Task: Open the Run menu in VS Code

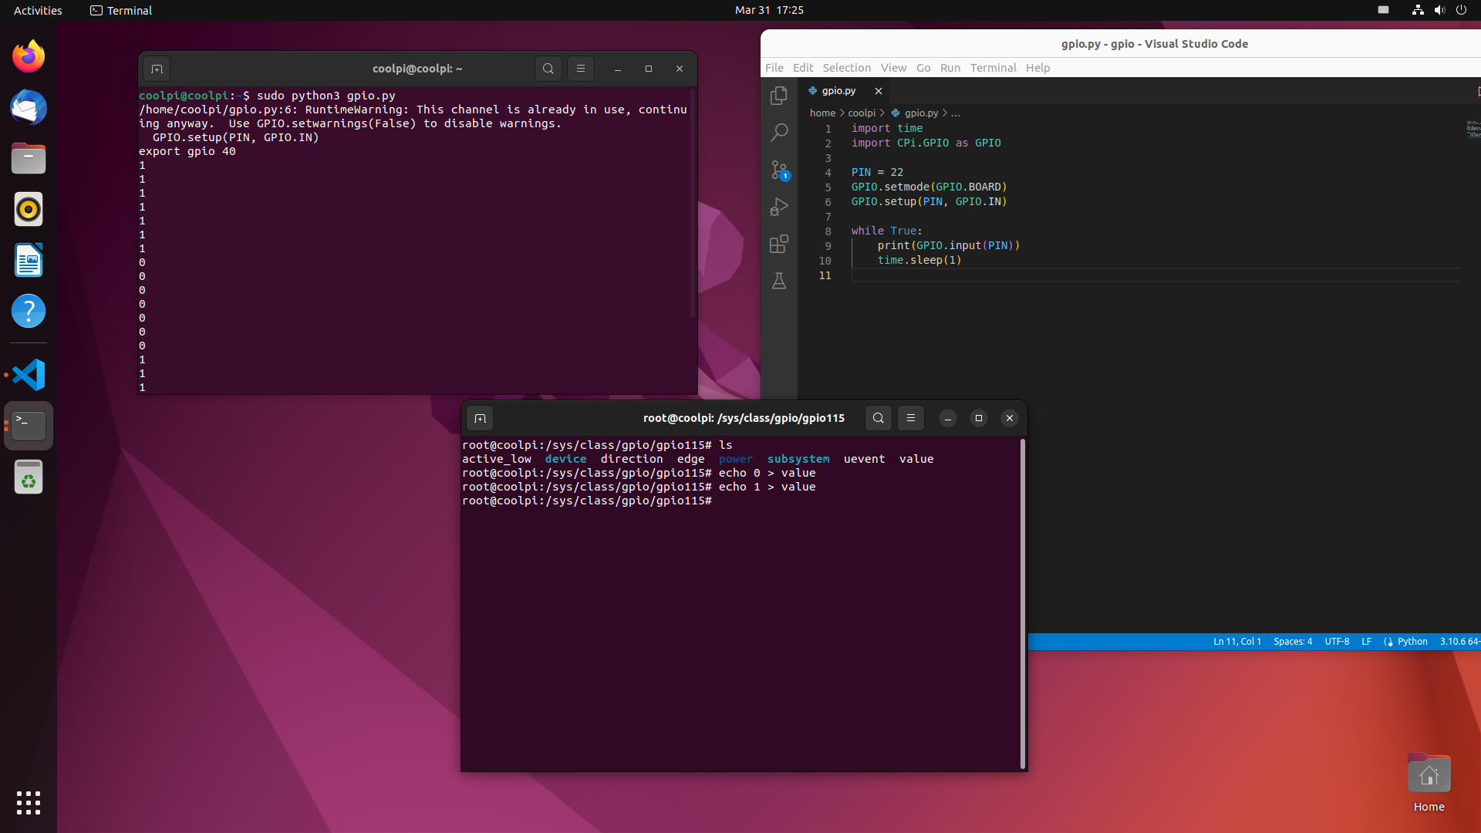Action: (950, 68)
